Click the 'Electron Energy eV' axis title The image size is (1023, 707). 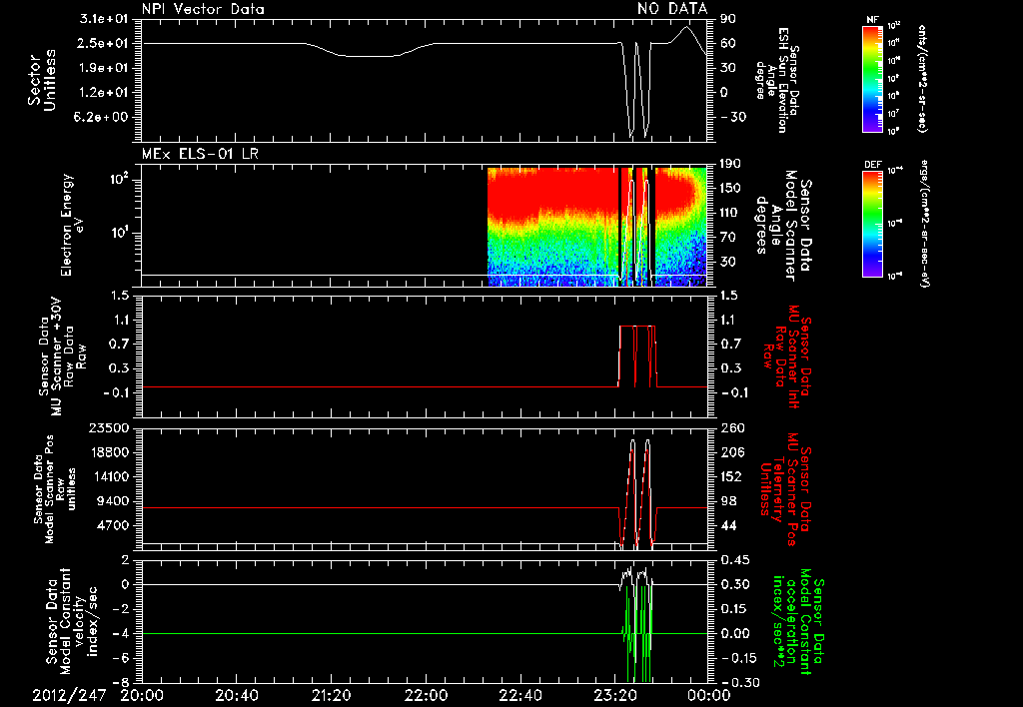[x=73, y=225]
